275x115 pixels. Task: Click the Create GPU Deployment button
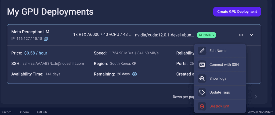point(237,12)
